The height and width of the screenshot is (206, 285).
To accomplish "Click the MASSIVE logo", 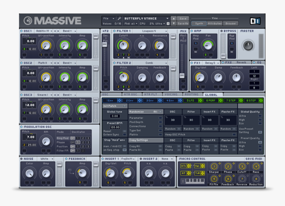I will [52, 21].
